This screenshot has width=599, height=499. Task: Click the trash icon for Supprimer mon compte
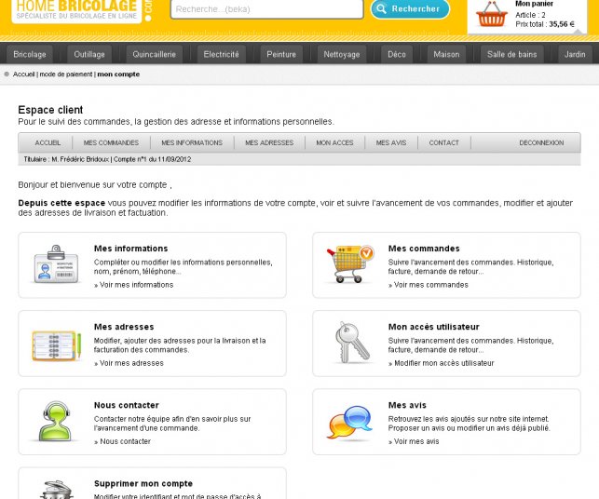(x=57, y=490)
